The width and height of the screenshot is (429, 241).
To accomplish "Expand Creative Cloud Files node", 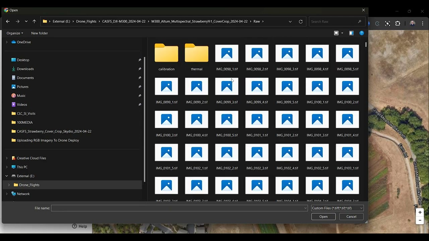I will coord(6,158).
